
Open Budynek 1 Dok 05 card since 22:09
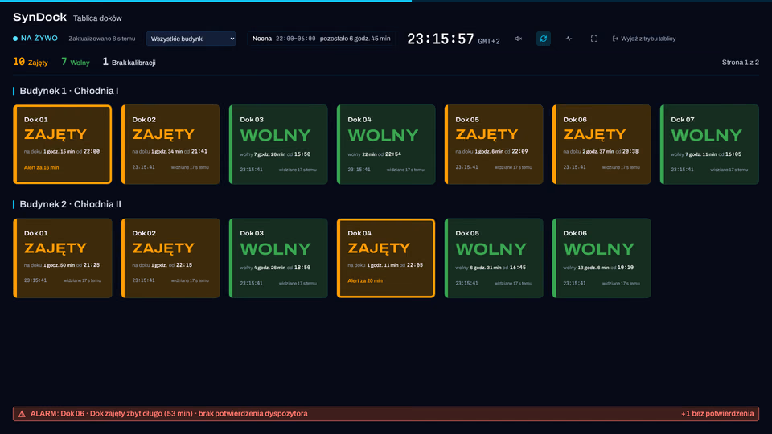click(x=494, y=144)
